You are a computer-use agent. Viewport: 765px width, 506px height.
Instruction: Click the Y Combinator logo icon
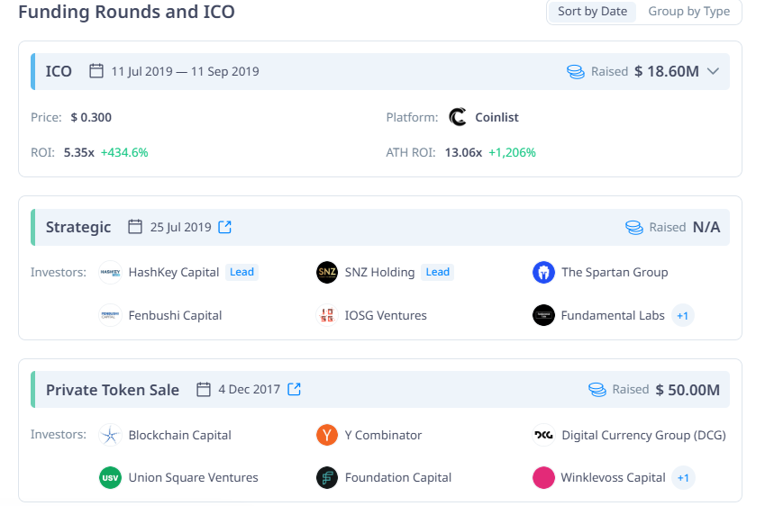coord(327,435)
